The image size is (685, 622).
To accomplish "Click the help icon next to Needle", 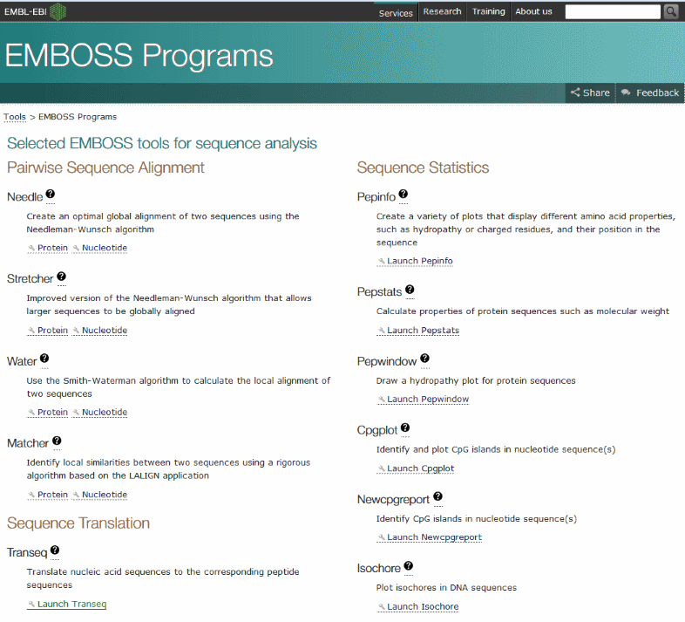I will click(51, 195).
